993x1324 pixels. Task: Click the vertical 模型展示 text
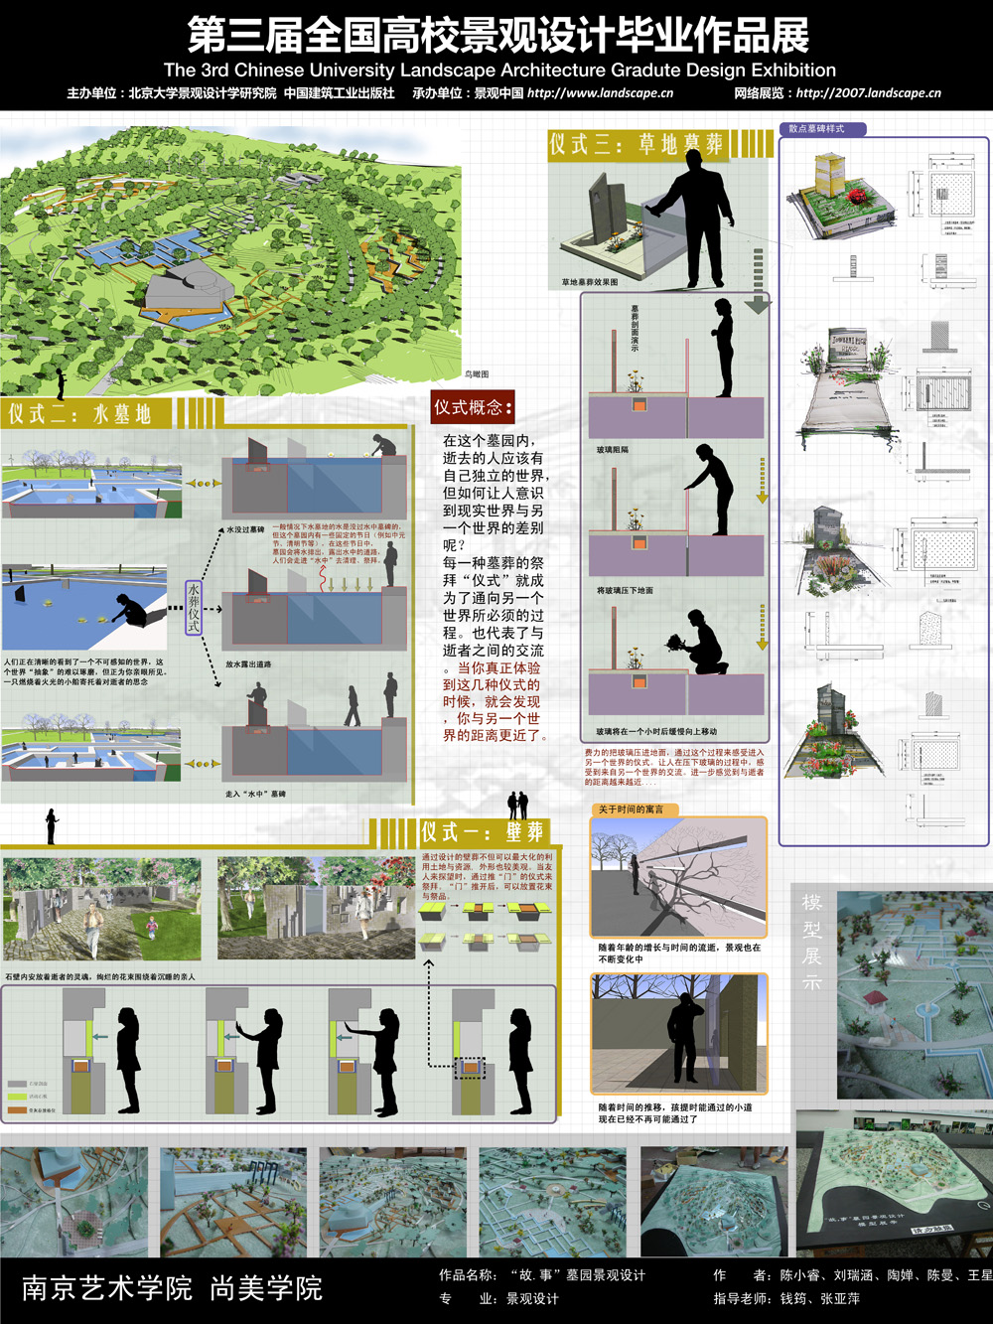812,943
